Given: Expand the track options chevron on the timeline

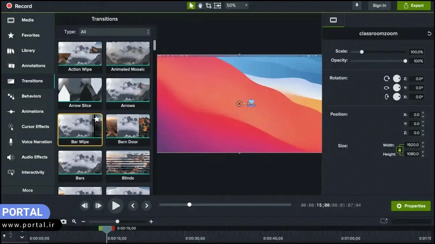Looking at the screenshot, I should (x=22, y=237).
